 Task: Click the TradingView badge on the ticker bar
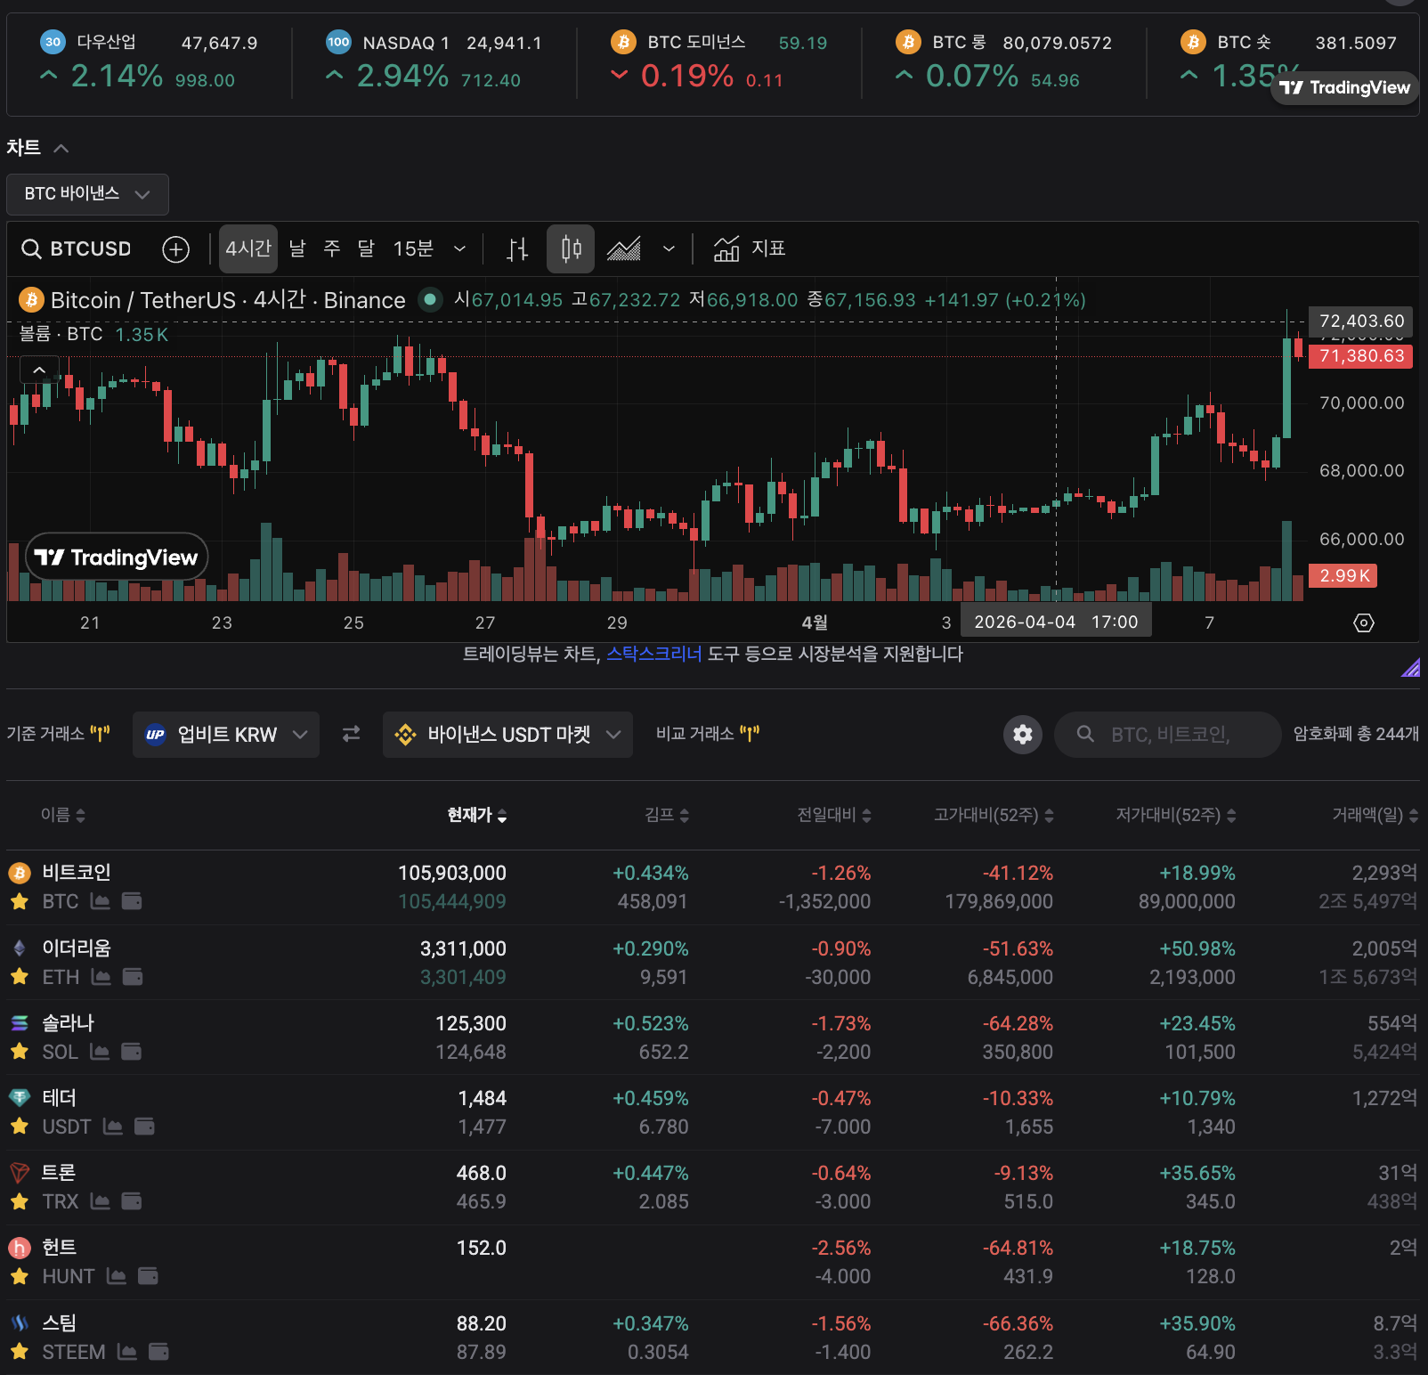[x=1344, y=87]
